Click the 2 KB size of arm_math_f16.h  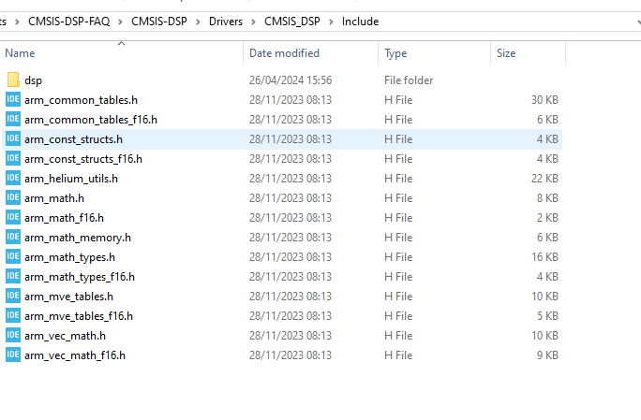(548, 217)
